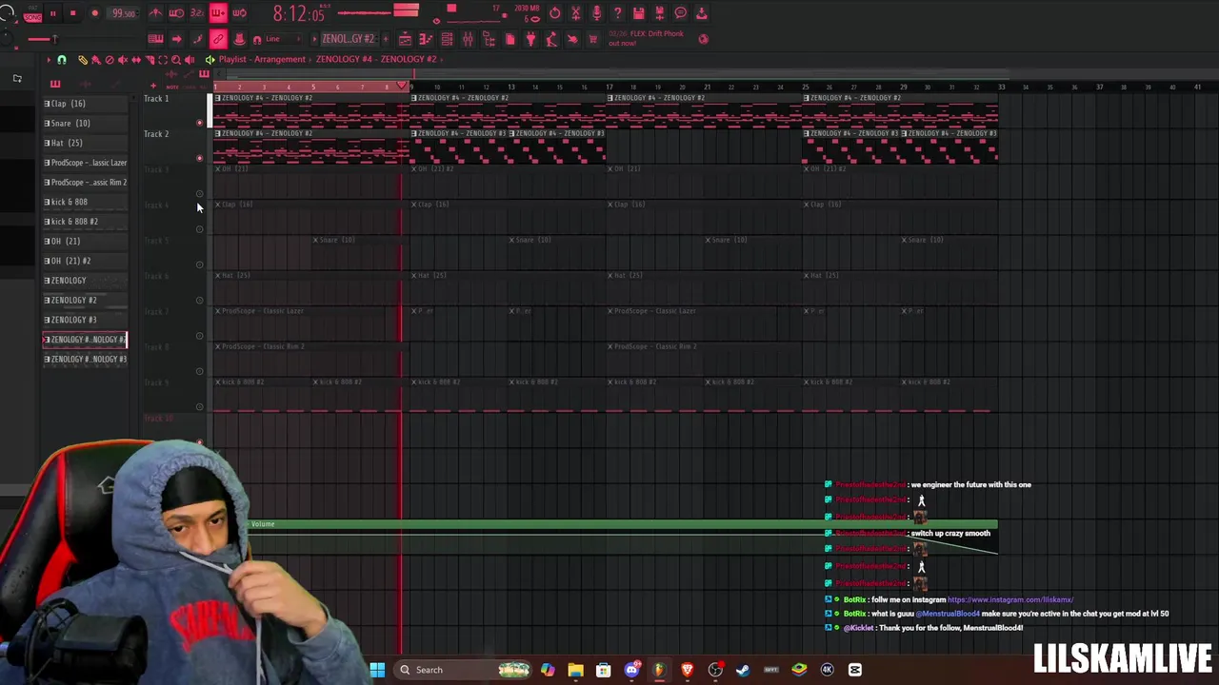
Task: Open the browser tree icon
Action: tap(489, 39)
